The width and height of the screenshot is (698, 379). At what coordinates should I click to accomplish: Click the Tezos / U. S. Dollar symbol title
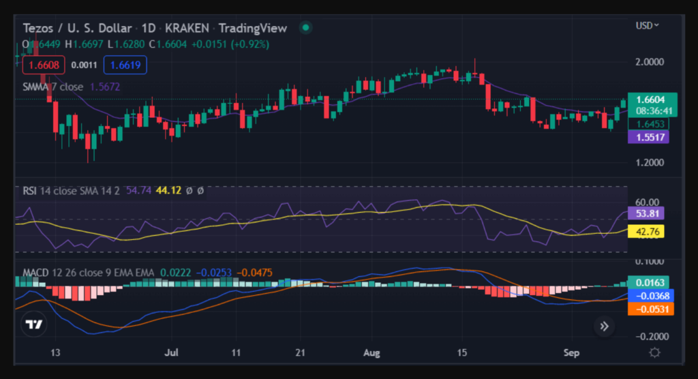click(77, 28)
